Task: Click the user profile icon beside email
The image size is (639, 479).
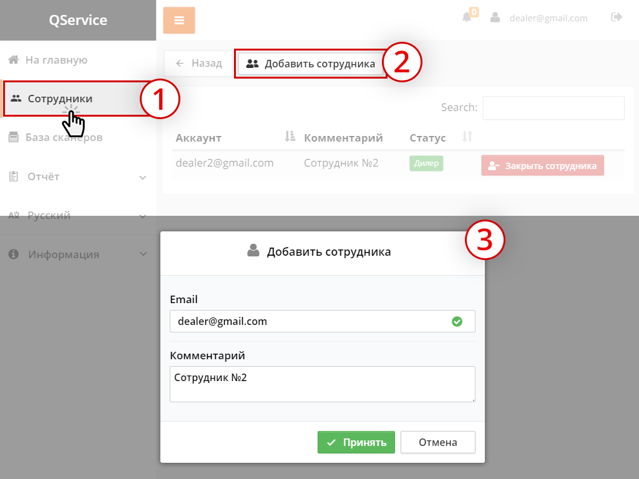Action: point(495,17)
